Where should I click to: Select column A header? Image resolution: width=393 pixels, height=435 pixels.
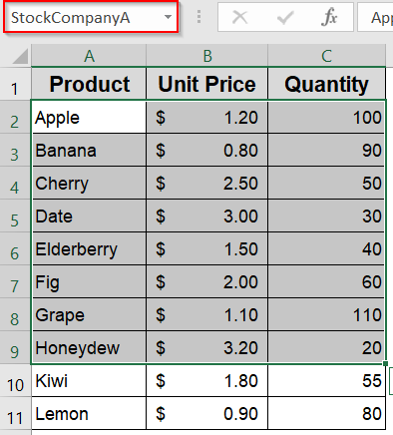(89, 56)
